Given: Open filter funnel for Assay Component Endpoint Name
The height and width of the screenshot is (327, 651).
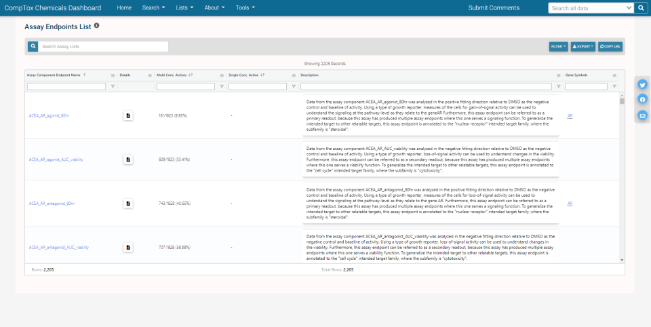Looking at the screenshot, I should 113,86.
